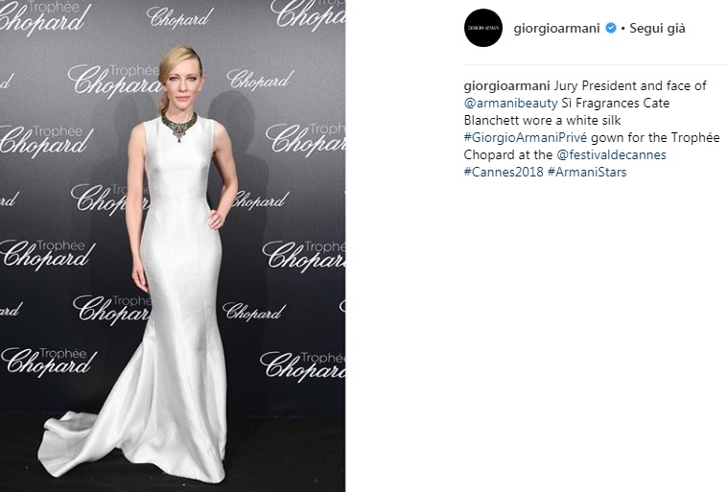Click the "Sì Fragrances Cate" caption text
This screenshot has height=492, width=728.
click(615, 103)
